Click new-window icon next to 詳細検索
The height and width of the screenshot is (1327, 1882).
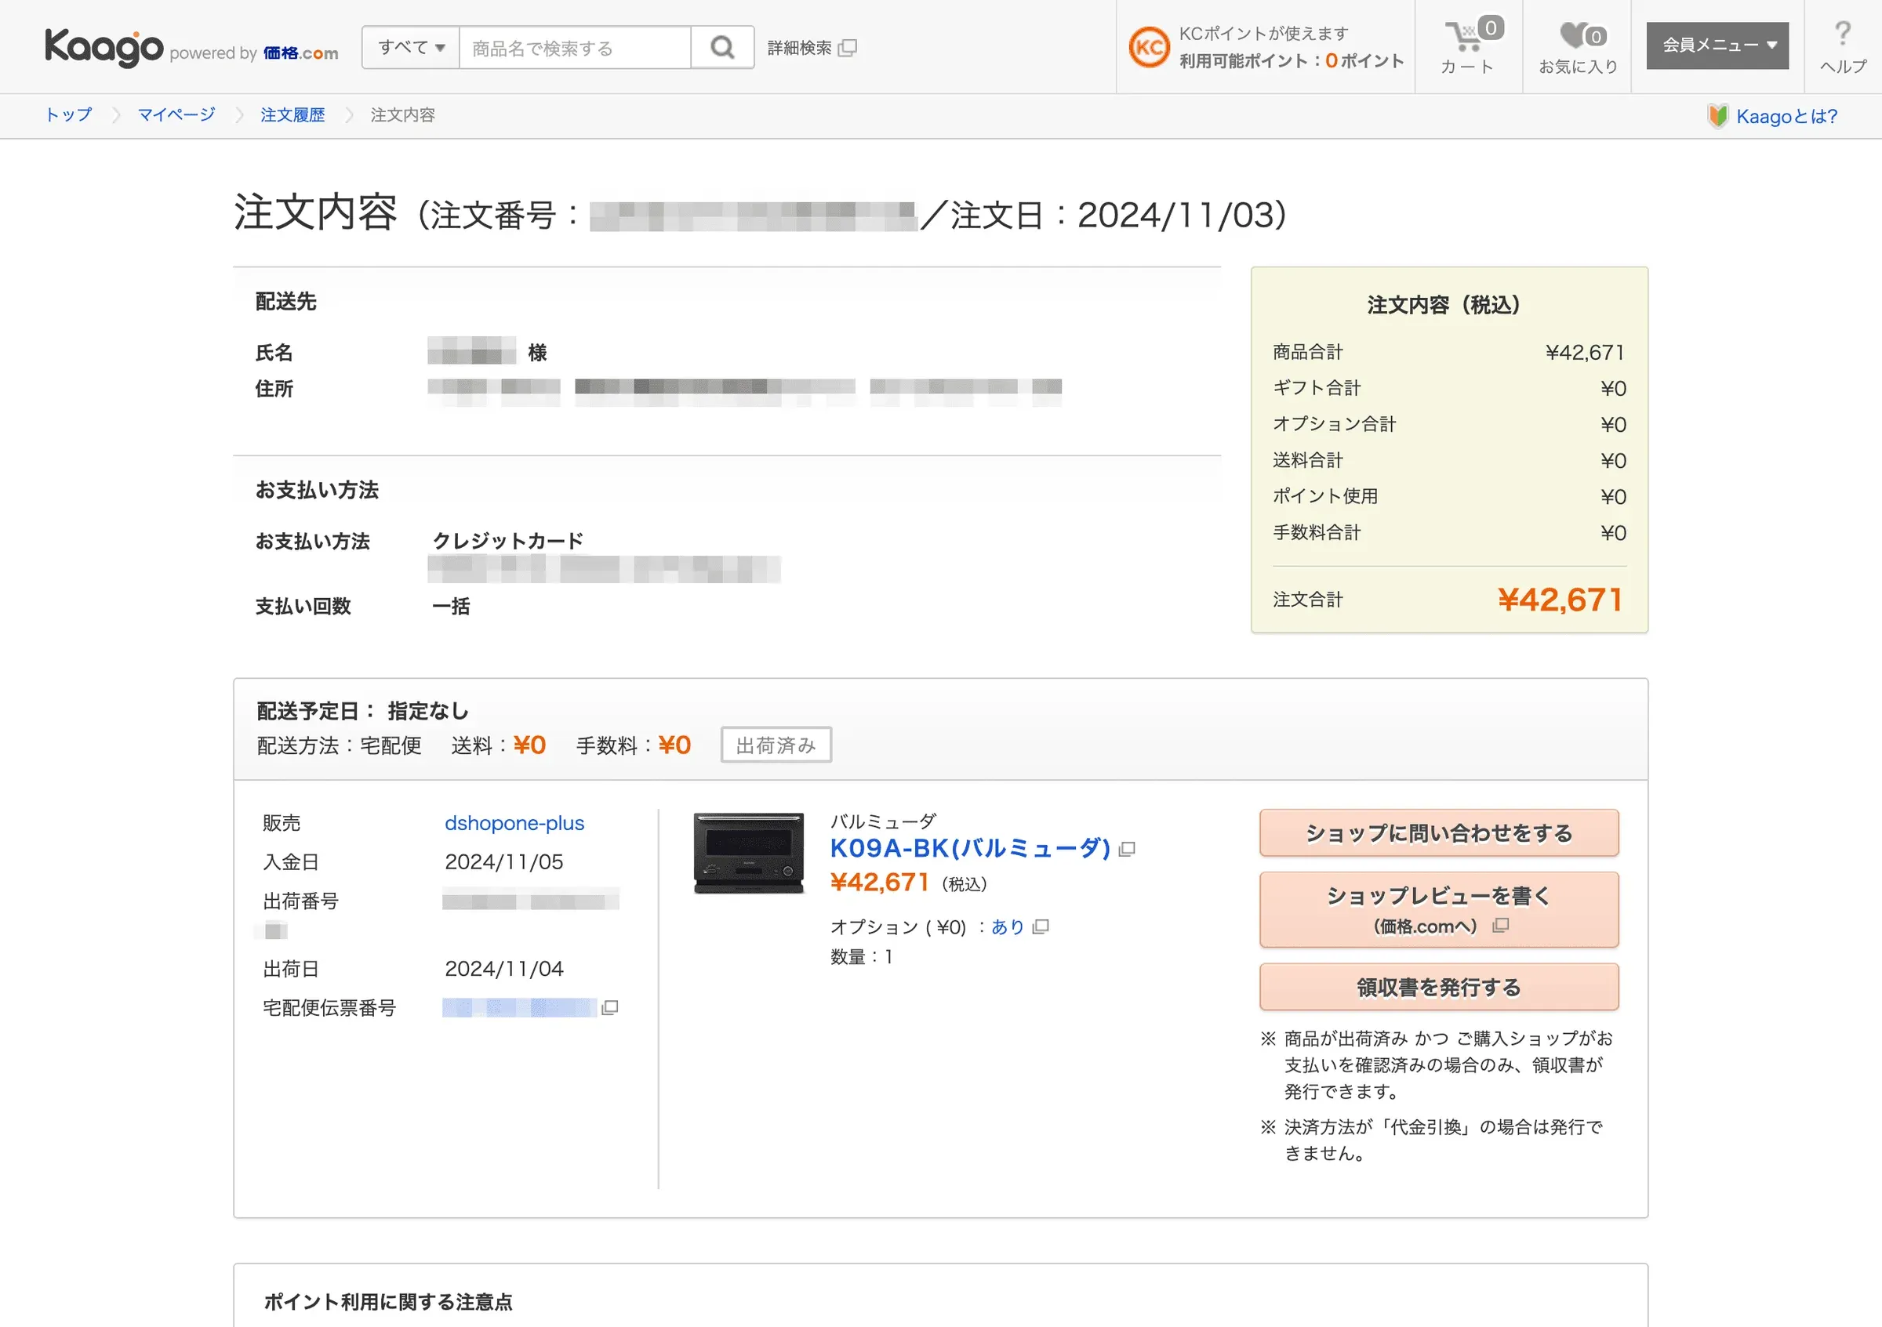[848, 48]
